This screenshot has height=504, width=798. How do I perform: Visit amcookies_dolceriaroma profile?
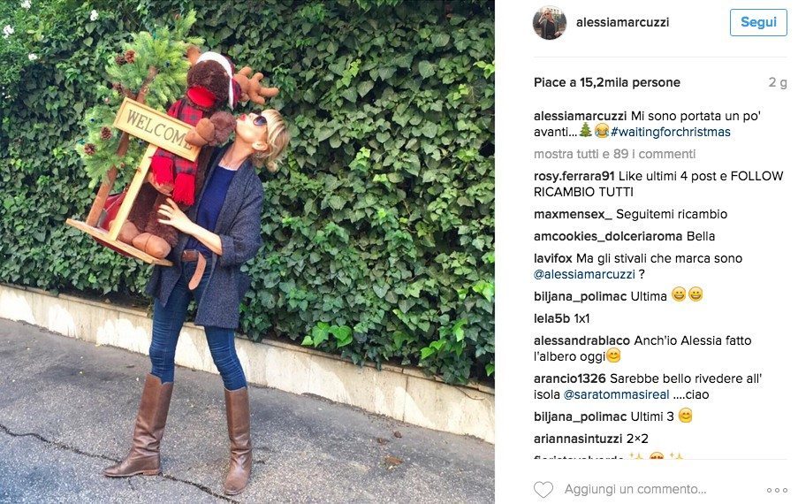pyautogui.click(x=608, y=236)
